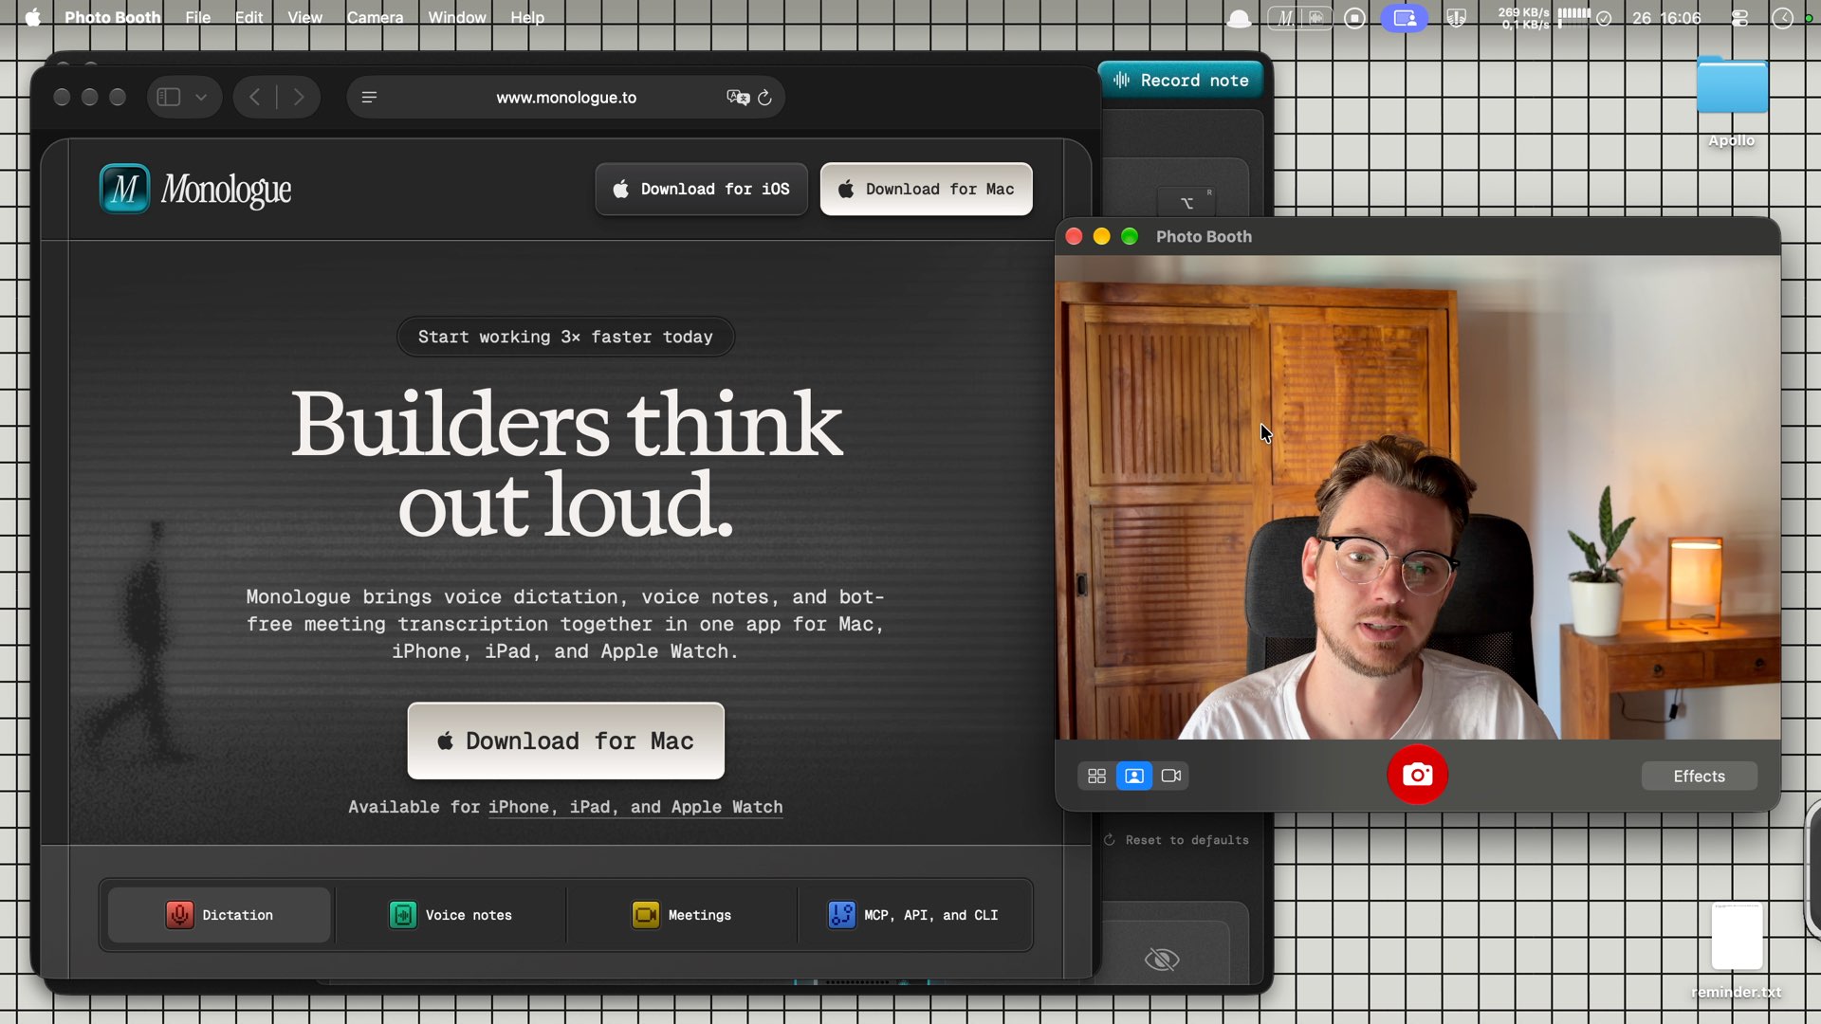Click the network speed readout in menu bar
This screenshot has width=1821, height=1024.
pos(1523,18)
